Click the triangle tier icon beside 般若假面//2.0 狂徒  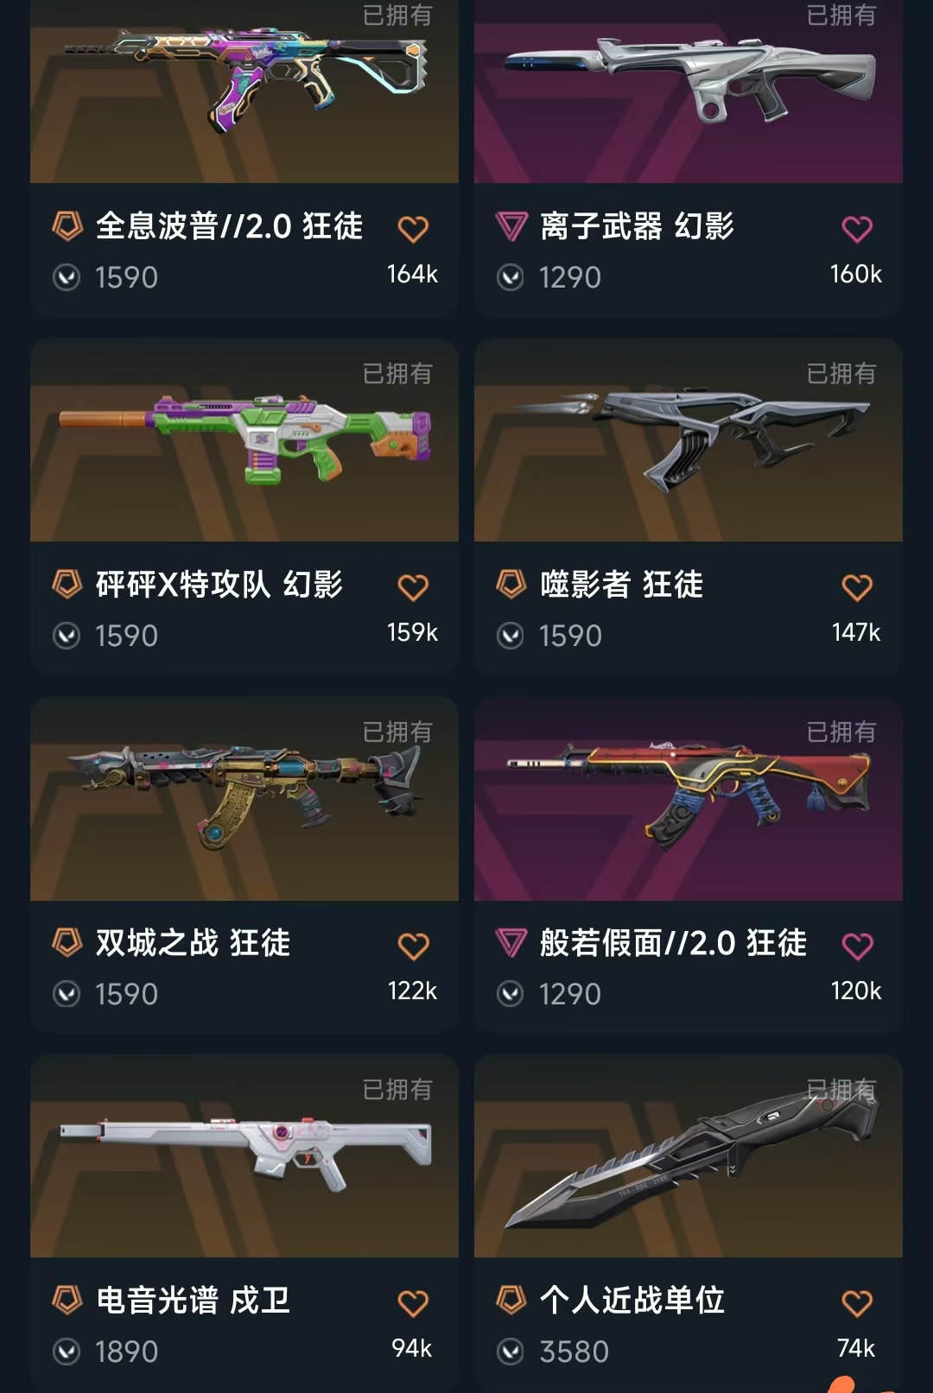coord(511,943)
